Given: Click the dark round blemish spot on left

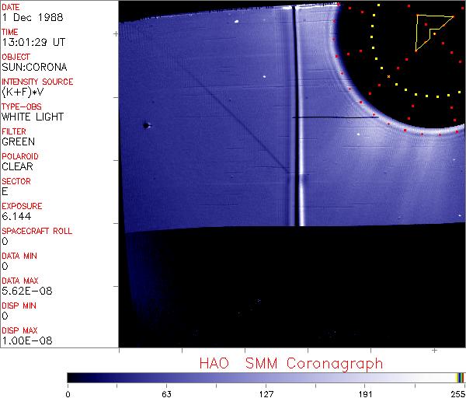Looking at the screenshot, I should (x=146, y=124).
